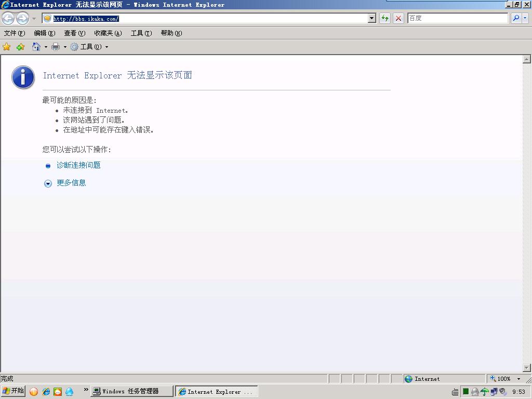Open the search provider dropdown arrow
The image size is (532, 399).
tap(525, 18)
